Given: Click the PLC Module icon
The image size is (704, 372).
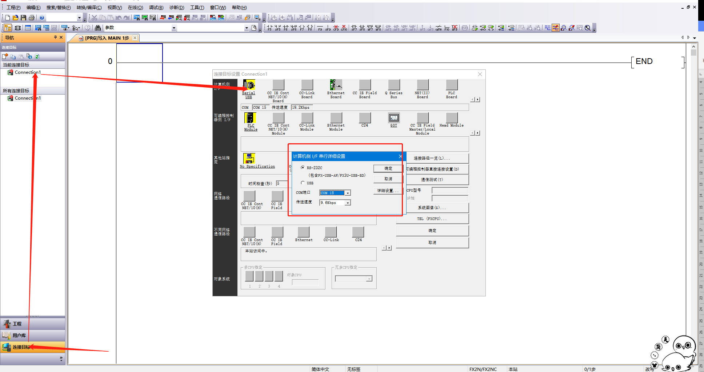Looking at the screenshot, I should point(250,118).
